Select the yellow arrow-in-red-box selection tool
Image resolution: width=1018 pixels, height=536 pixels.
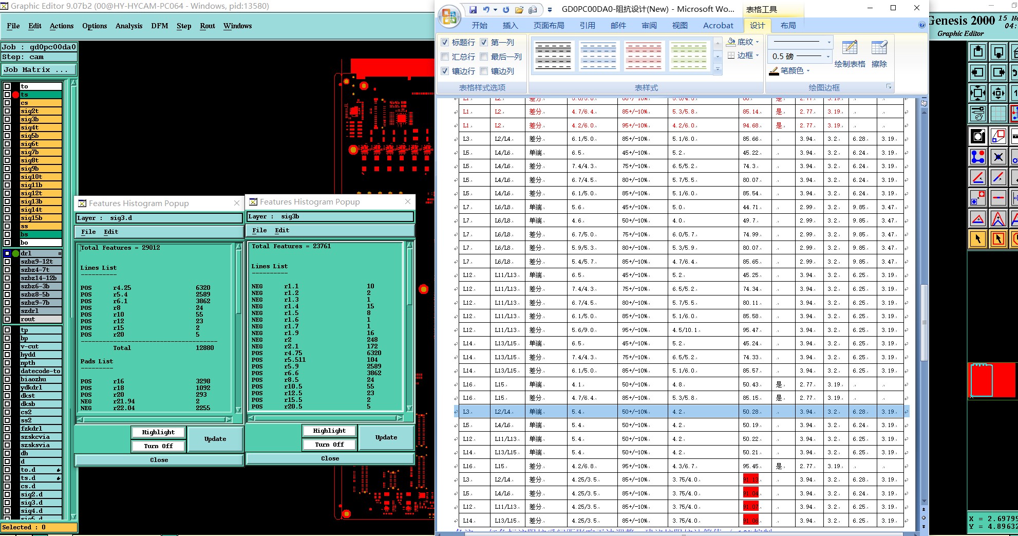pyautogui.click(x=998, y=239)
